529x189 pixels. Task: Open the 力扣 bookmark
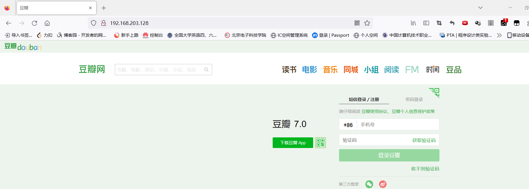45,35
